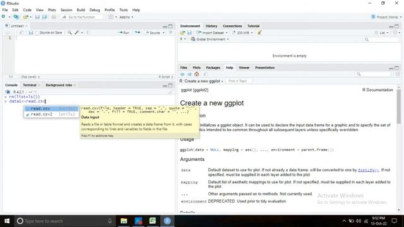Open the Import Dataset dropdown
Viewport: 404px width, 227px height.
click(212, 33)
